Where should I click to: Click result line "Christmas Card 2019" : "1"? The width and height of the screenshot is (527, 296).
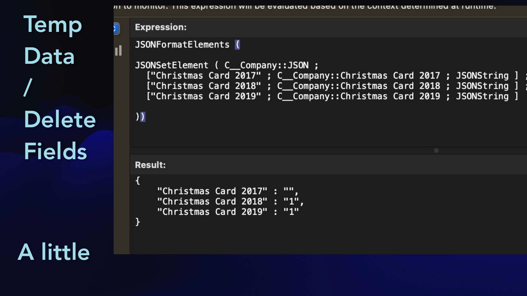click(228, 212)
